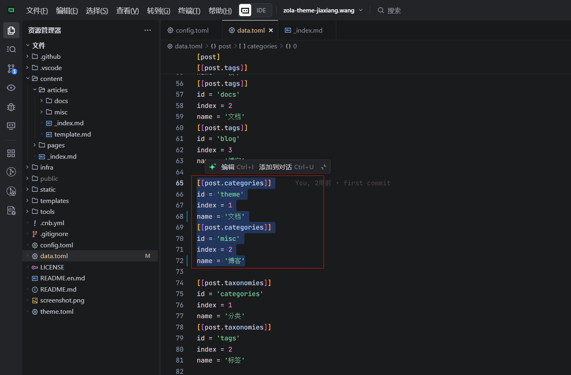
Task: Open README.md file
Action: coord(90,289)
